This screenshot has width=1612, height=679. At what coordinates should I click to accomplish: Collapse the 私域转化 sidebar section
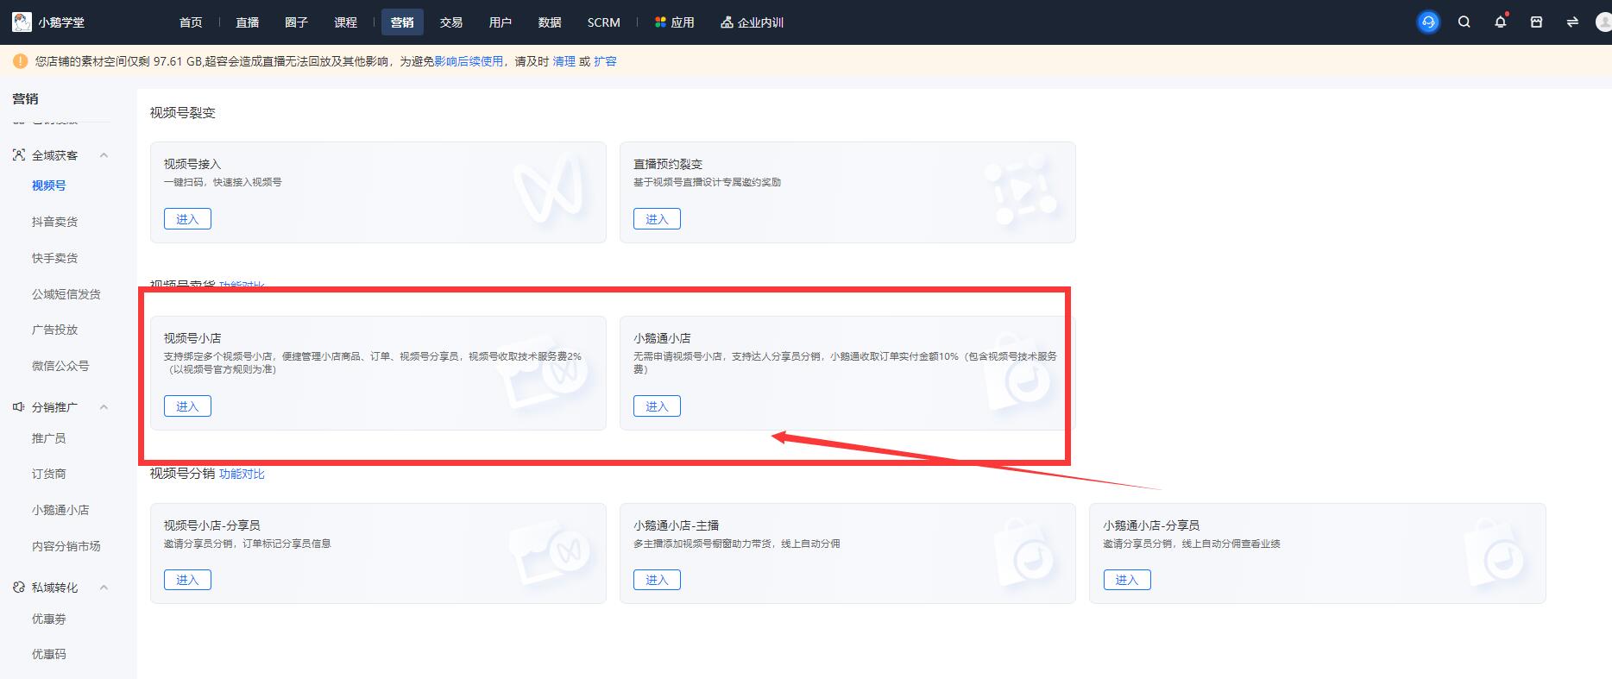104,588
